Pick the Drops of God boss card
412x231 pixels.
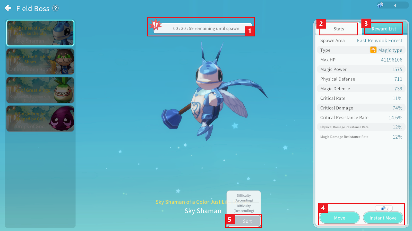tap(40, 119)
